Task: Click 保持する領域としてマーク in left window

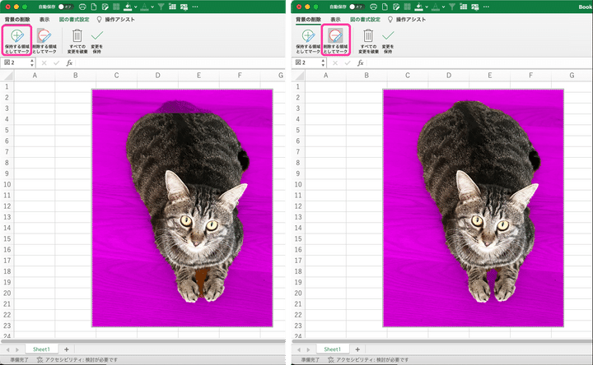Action: (17, 40)
